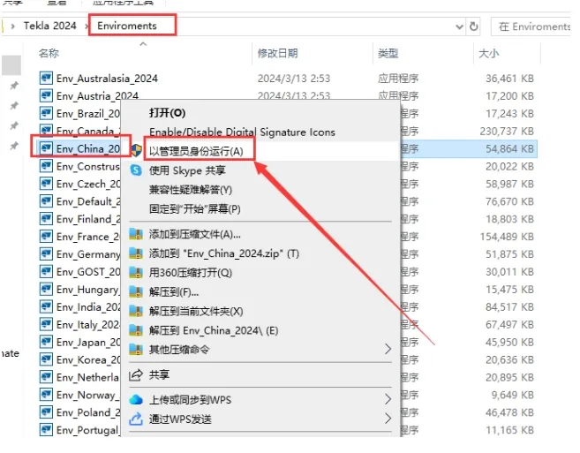
Task: Click the Env_Netherlands file icon
Action: pos(46,377)
